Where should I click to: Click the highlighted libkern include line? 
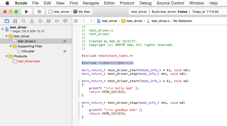(107, 63)
